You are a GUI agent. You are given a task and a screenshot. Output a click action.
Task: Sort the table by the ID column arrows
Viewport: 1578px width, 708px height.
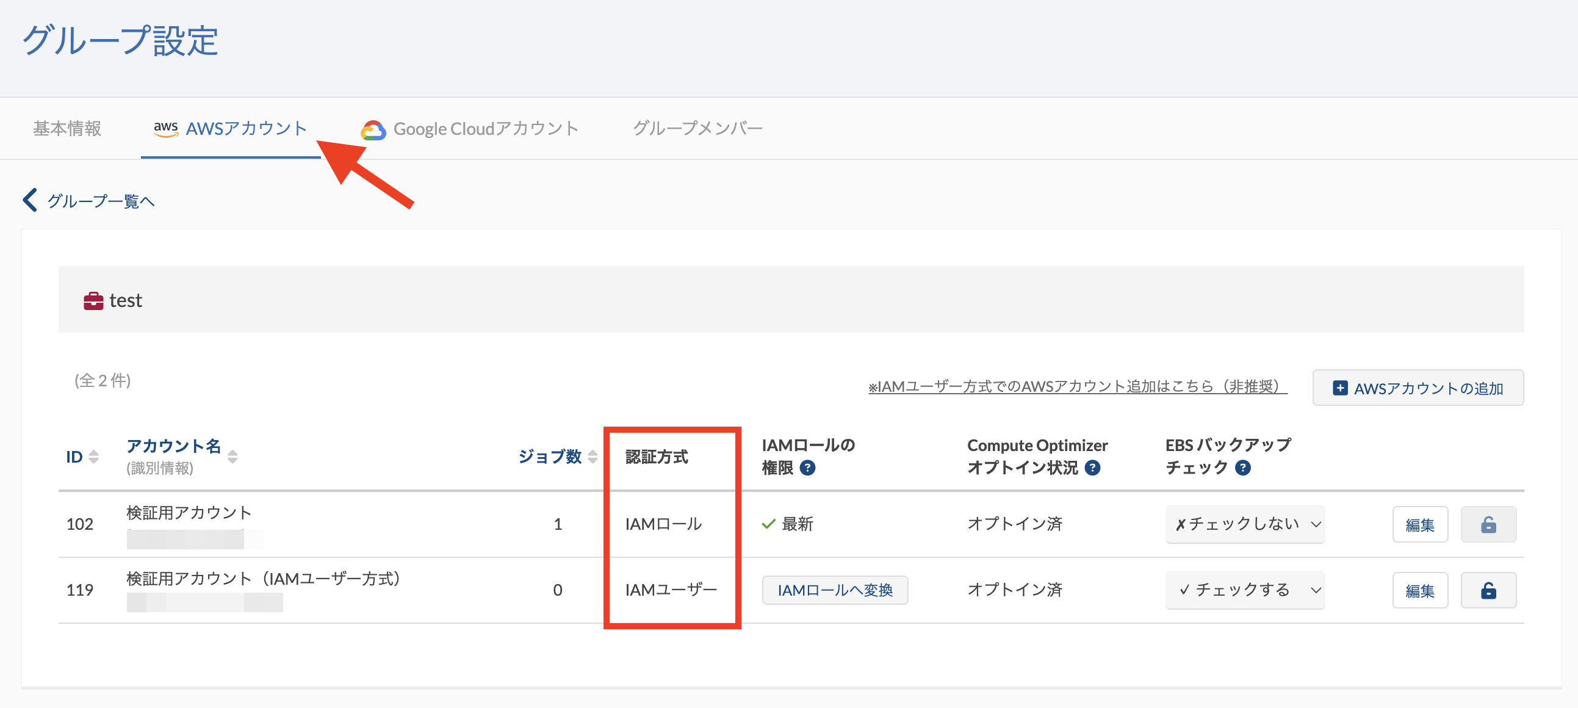coord(94,457)
